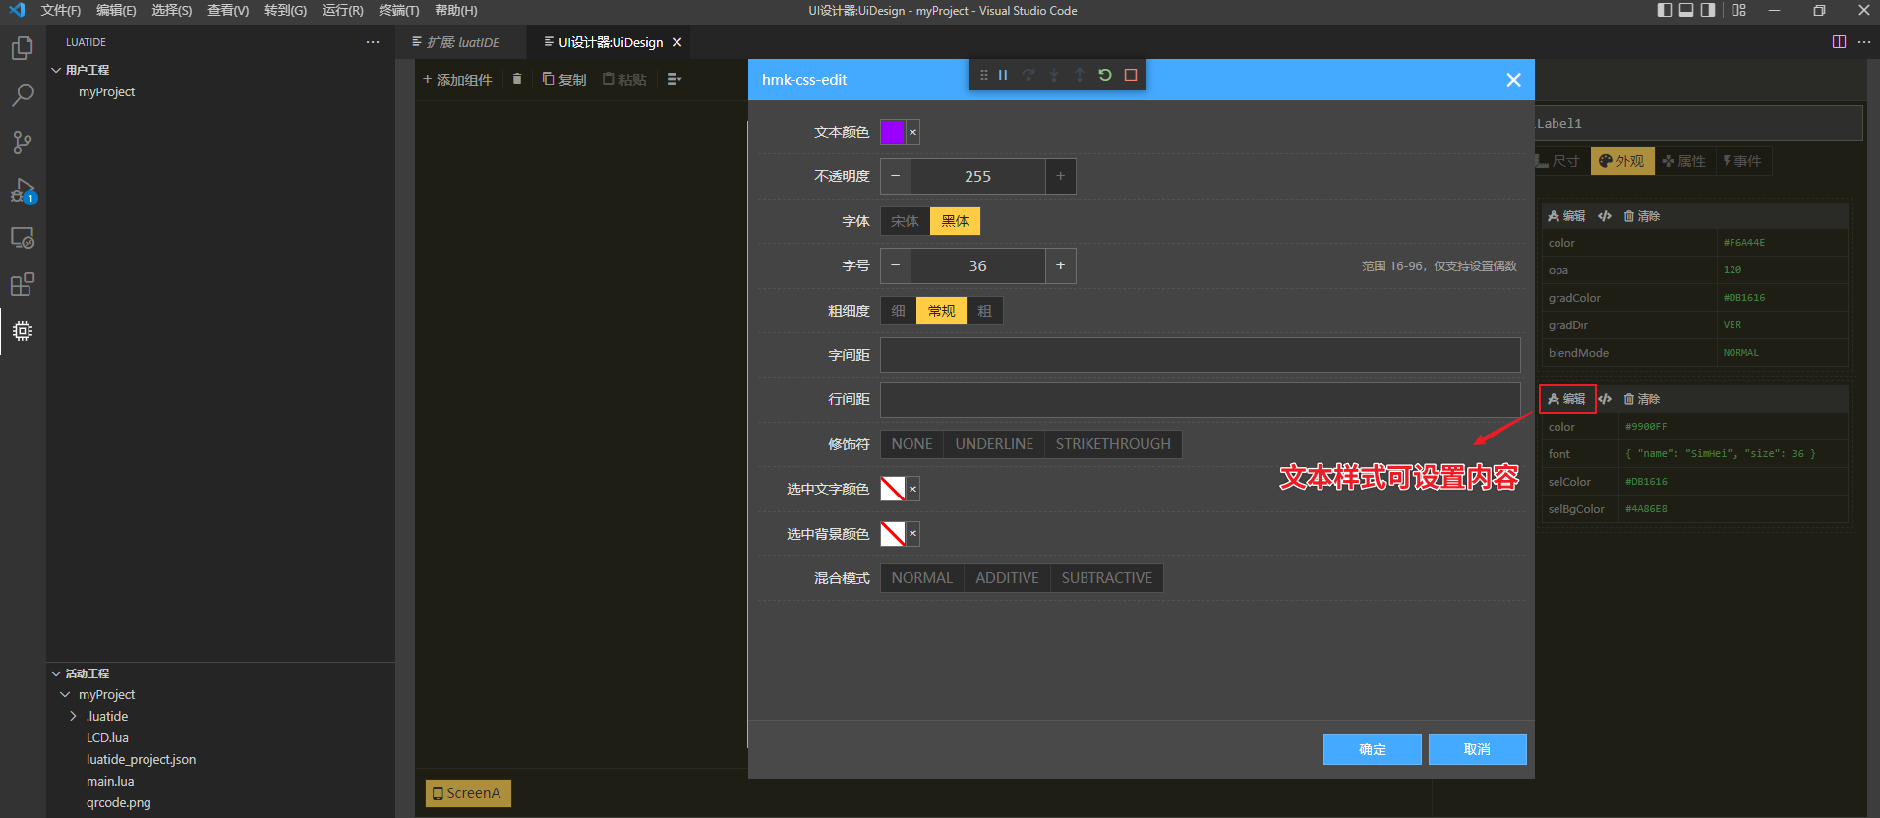
Task: Open the alignment dropdown in designer toolbar
Action: (x=675, y=79)
